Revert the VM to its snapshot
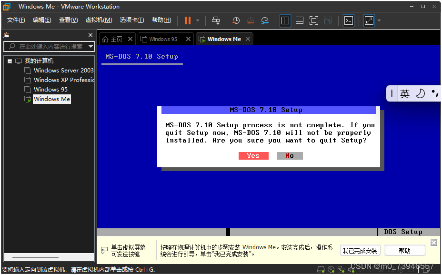The width and height of the screenshot is (442, 275). (x=251, y=20)
